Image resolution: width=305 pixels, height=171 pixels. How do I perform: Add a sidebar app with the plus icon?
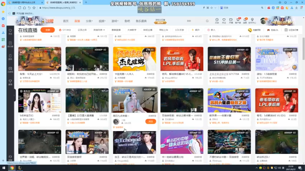click(3, 160)
